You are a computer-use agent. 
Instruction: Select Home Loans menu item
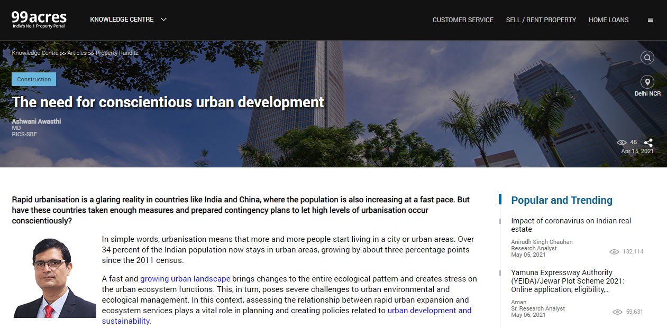608,20
